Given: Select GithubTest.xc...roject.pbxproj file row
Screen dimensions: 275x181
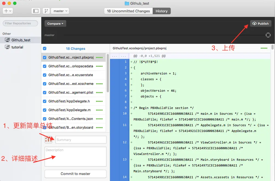Looking at the screenshot, I should [x=74, y=58].
